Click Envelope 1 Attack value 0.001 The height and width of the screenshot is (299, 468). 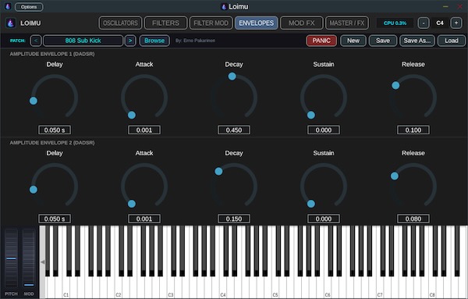pyautogui.click(x=144, y=130)
